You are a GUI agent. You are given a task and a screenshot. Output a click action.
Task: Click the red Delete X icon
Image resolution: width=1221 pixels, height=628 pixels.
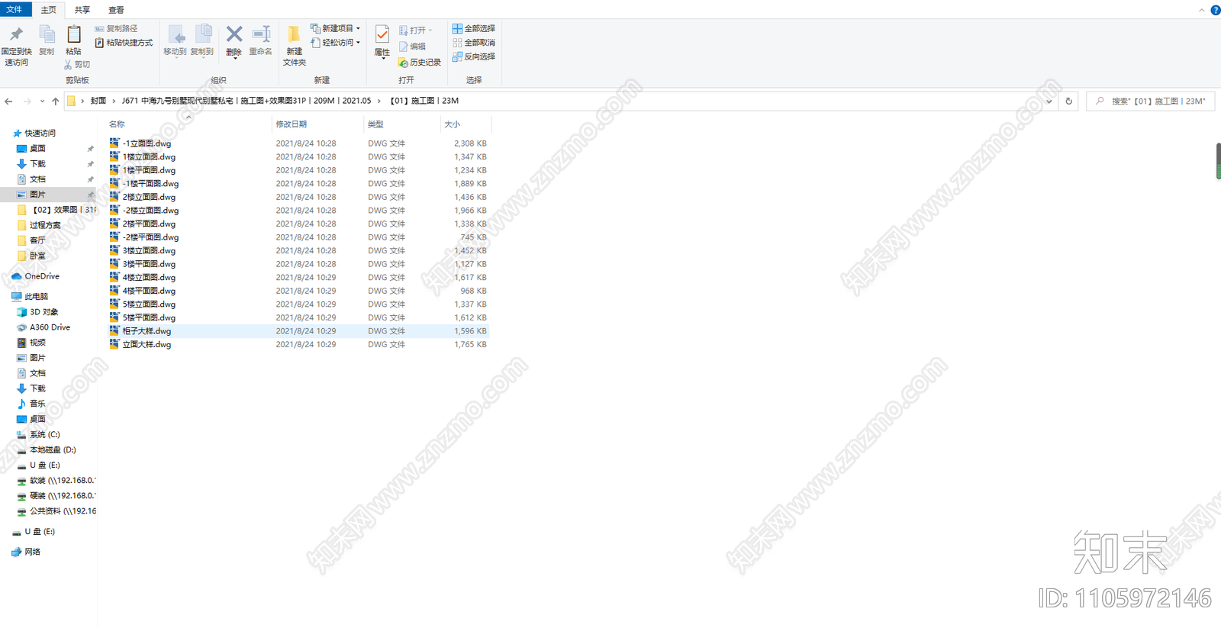pos(234,34)
